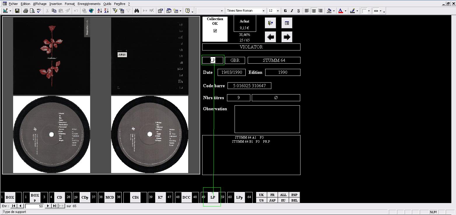Open the Times New Roman font dropdown
Viewport: 456px width, 215px height.
[263, 11]
